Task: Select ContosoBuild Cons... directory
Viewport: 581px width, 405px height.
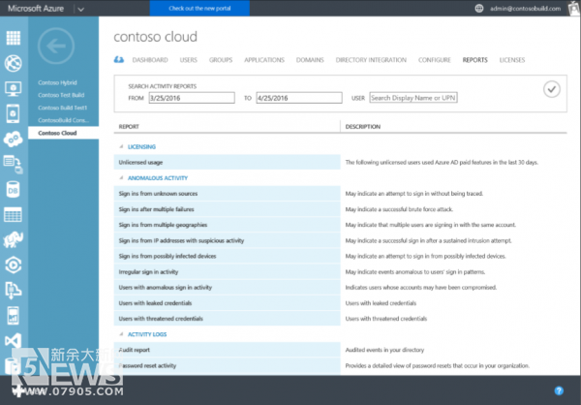Action: [x=63, y=120]
